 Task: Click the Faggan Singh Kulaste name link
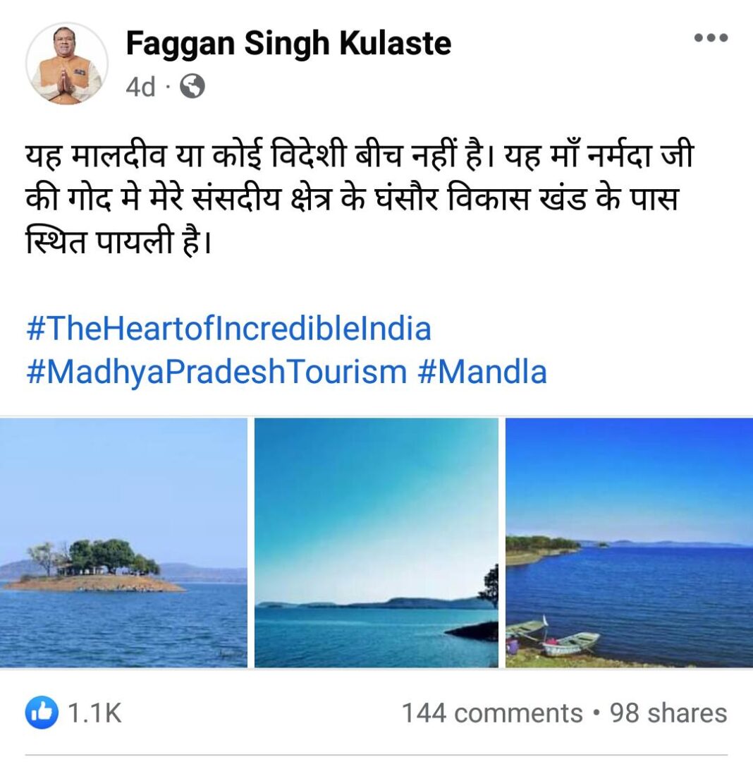tap(288, 44)
